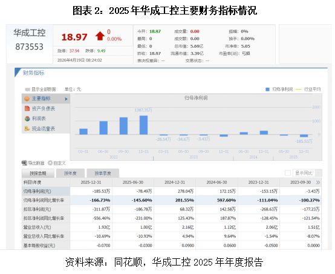Click the 导出数据 link
Image resolution: width=335 pixels, height=274 pixels.
tap(36, 163)
